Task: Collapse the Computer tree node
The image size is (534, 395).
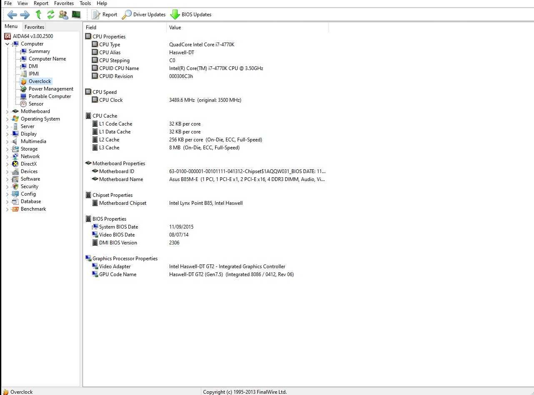Action: (x=7, y=44)
